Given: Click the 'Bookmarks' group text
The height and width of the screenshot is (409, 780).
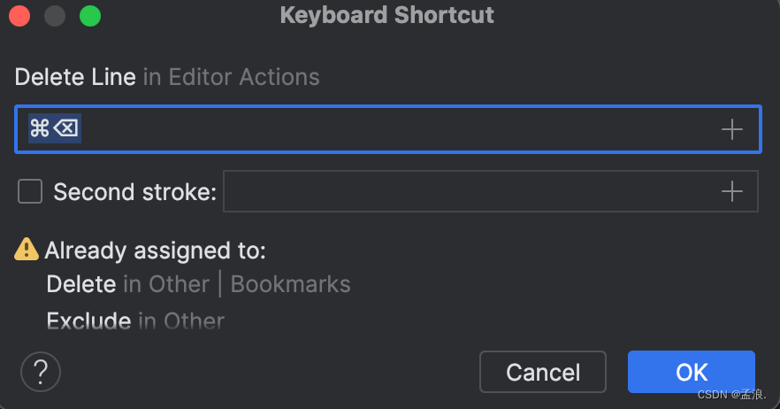Looking at the screenshot, I should (x=290, y=284).
